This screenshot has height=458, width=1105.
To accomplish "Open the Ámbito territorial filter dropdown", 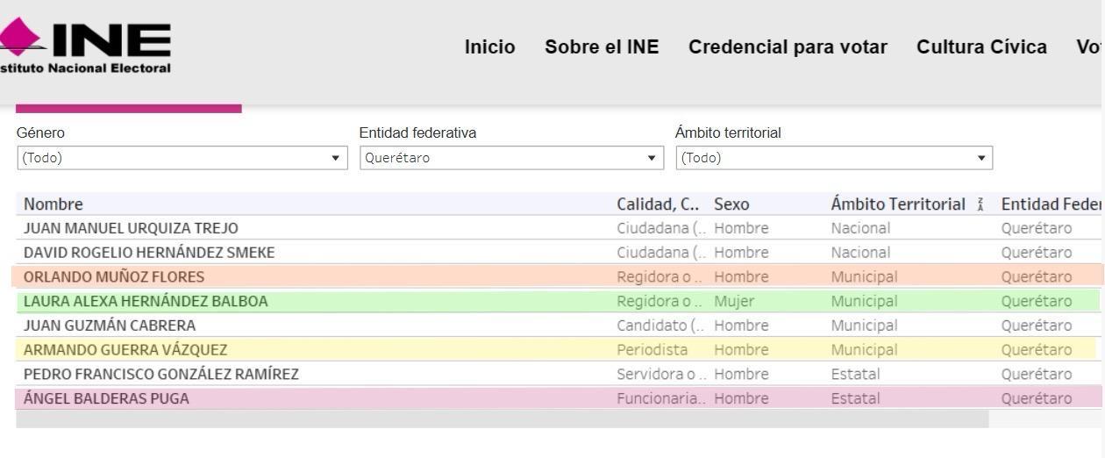I will 834,158.
